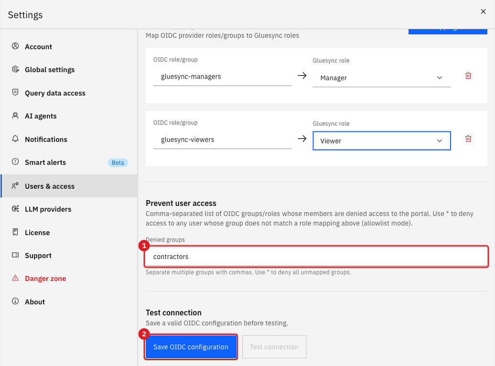Click the Danger zone warning triangle icon
The width and height of the screenshot is (495, 366).
(x=15, y=278)
